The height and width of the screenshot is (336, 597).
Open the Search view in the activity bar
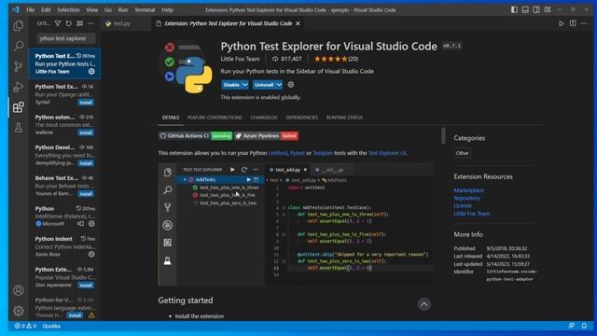pyautogui.click(x=19, y=46)
